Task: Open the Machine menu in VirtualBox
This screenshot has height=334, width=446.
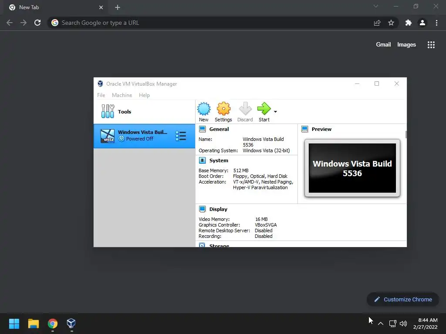Action: click(x=122, y=95)
